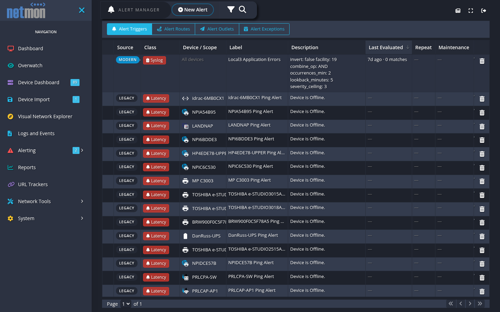Screen dimensions: 500x312
Task: Click the news/document icon in top right
Action: click(x=458, y=11)
